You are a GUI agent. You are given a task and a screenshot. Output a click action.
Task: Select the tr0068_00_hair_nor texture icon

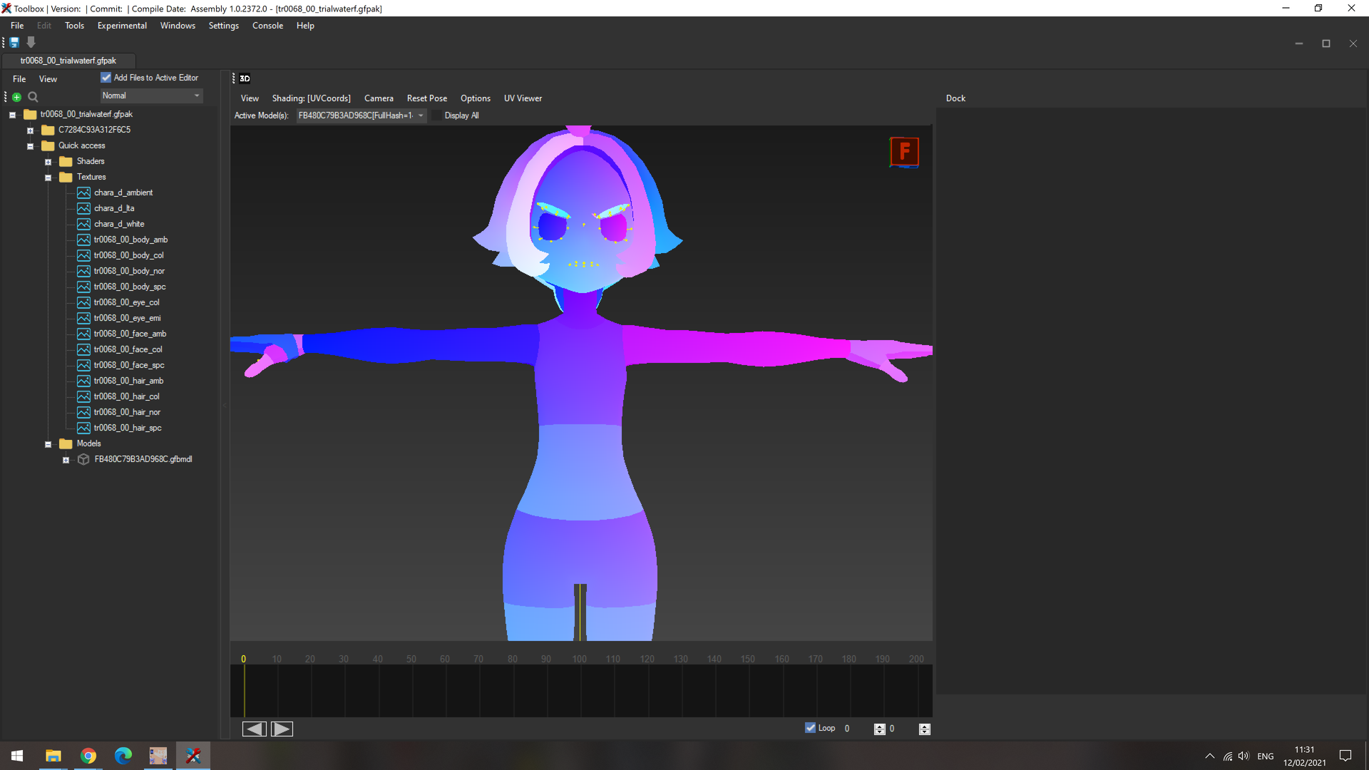pos(83,412)
